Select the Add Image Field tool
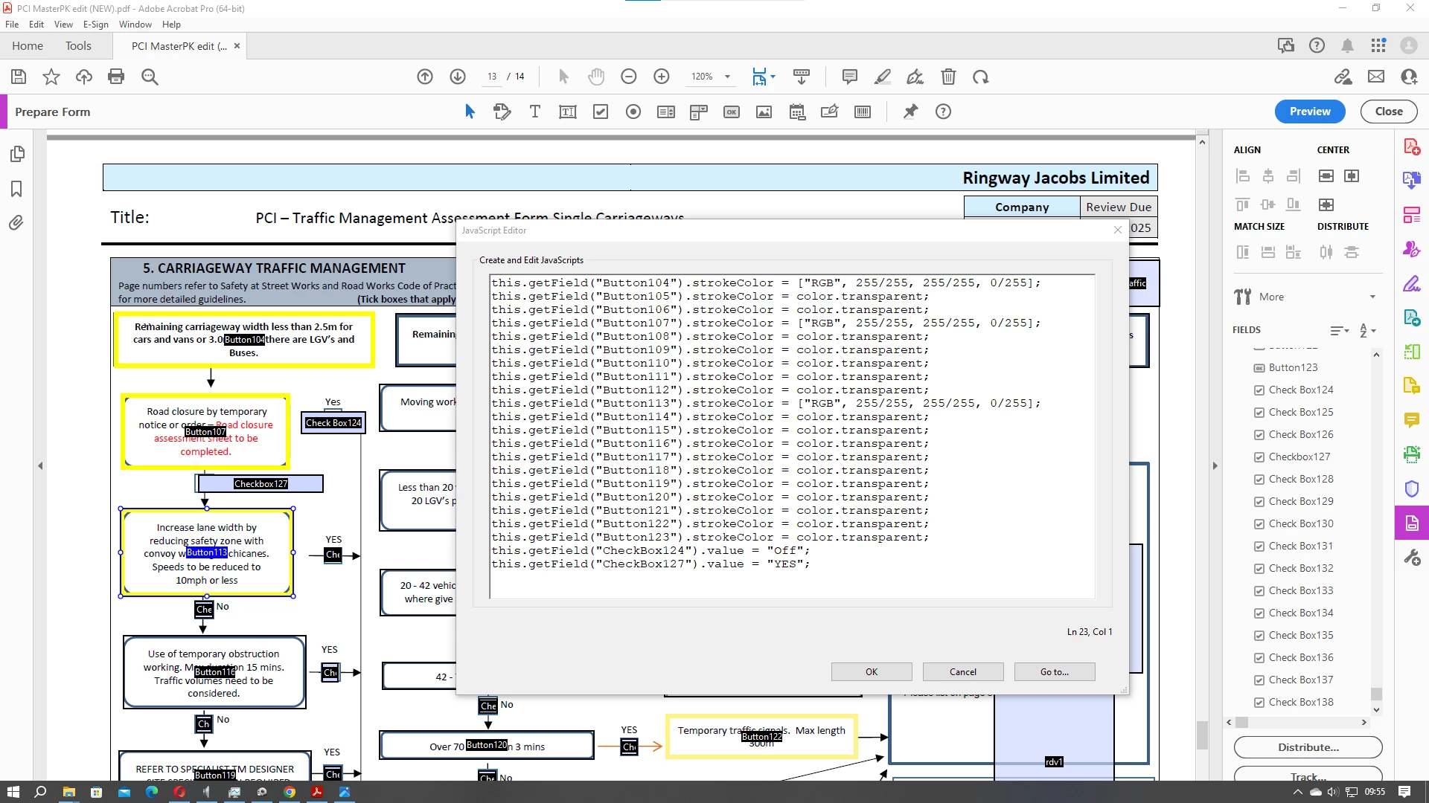 pyautogui.click(x=764, y=112)
